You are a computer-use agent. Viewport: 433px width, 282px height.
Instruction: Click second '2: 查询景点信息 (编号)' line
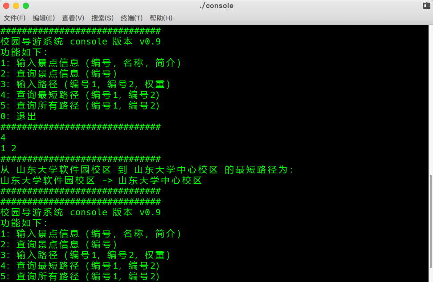[59, 245]
